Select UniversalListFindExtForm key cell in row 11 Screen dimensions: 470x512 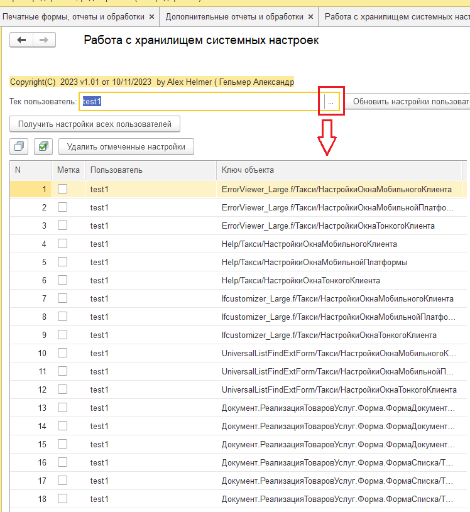[x=339, y=371]
